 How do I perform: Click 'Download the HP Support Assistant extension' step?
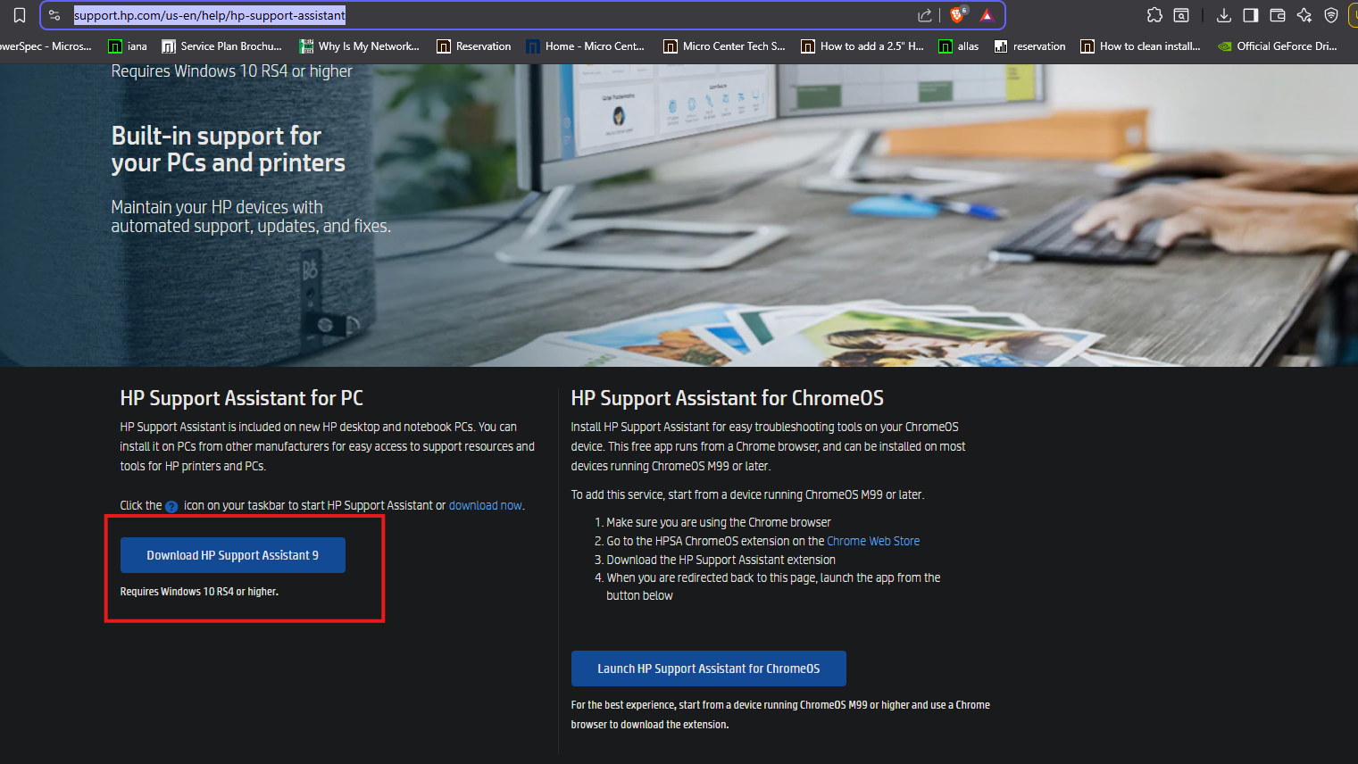tap(721, 560)
